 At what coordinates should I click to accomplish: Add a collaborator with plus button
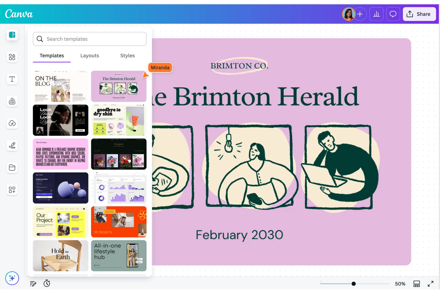tap(360, 14)
